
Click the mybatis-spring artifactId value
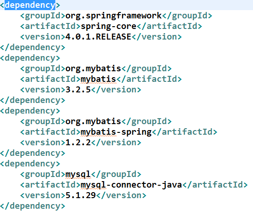[116, 132]
